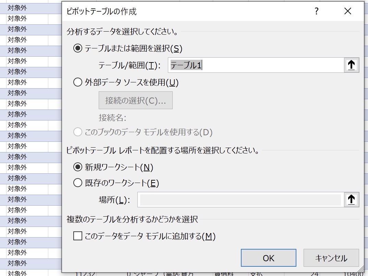
Task: Close the Create PivotTable dialog
Action: click(x=347, y=11)
